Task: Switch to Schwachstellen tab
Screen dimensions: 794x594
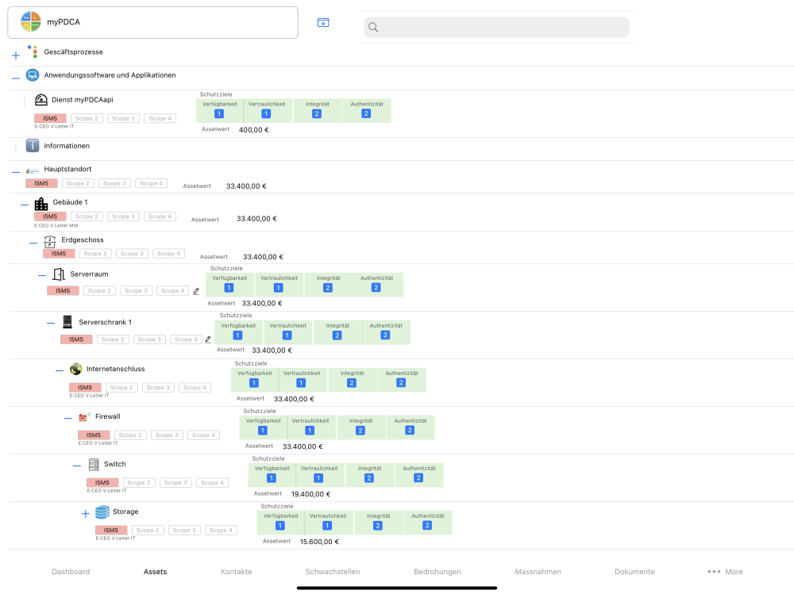Action: pos(333,572)
